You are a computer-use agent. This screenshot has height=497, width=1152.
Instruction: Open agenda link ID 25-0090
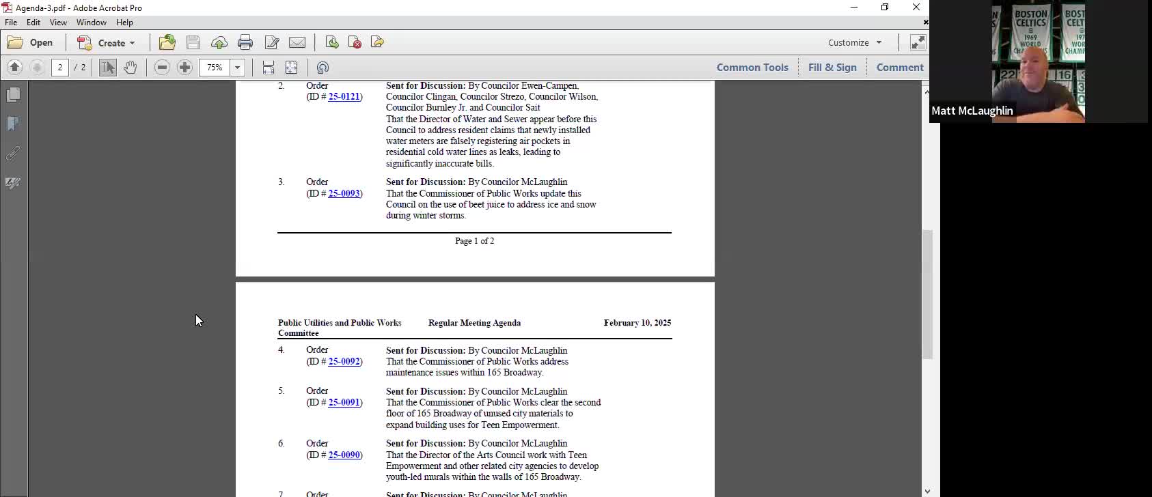point(344,455)
